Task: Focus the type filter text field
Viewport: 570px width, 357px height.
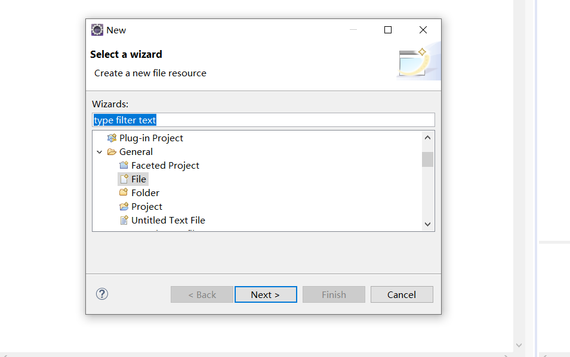Action: click(263, 120)
